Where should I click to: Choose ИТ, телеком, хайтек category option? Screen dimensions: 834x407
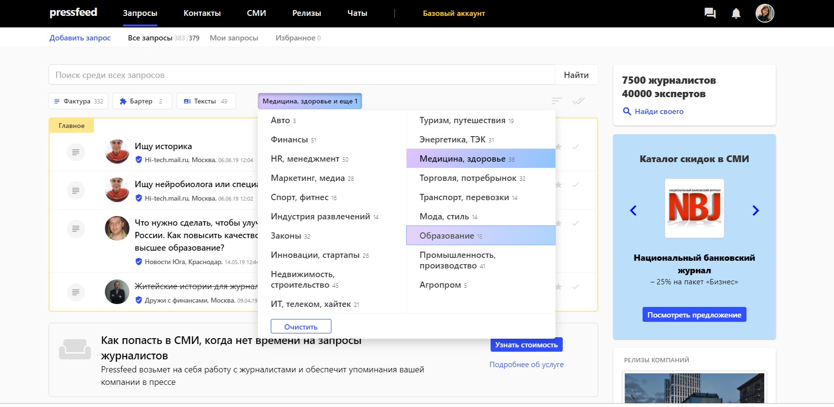coord(311,304)
